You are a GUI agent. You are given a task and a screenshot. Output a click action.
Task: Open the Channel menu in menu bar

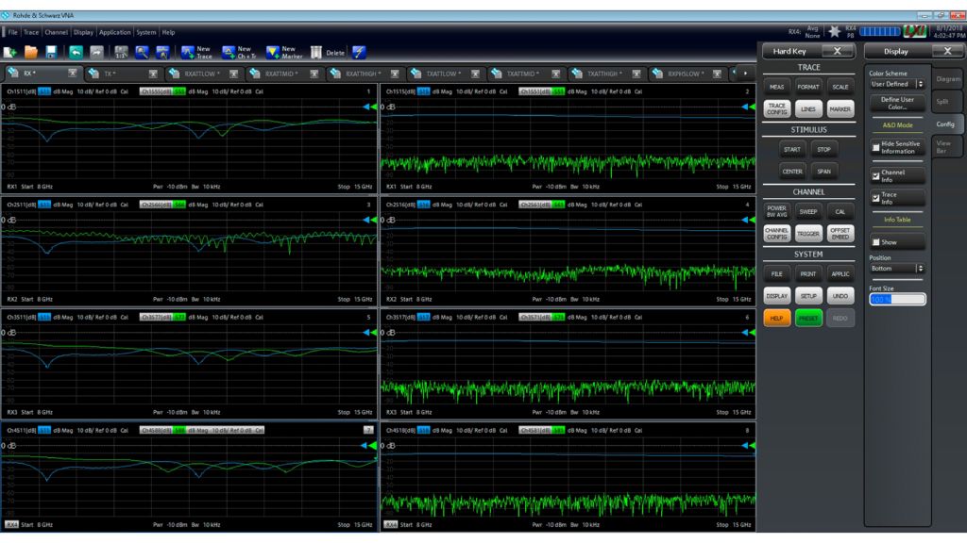[x=57, y=32]
